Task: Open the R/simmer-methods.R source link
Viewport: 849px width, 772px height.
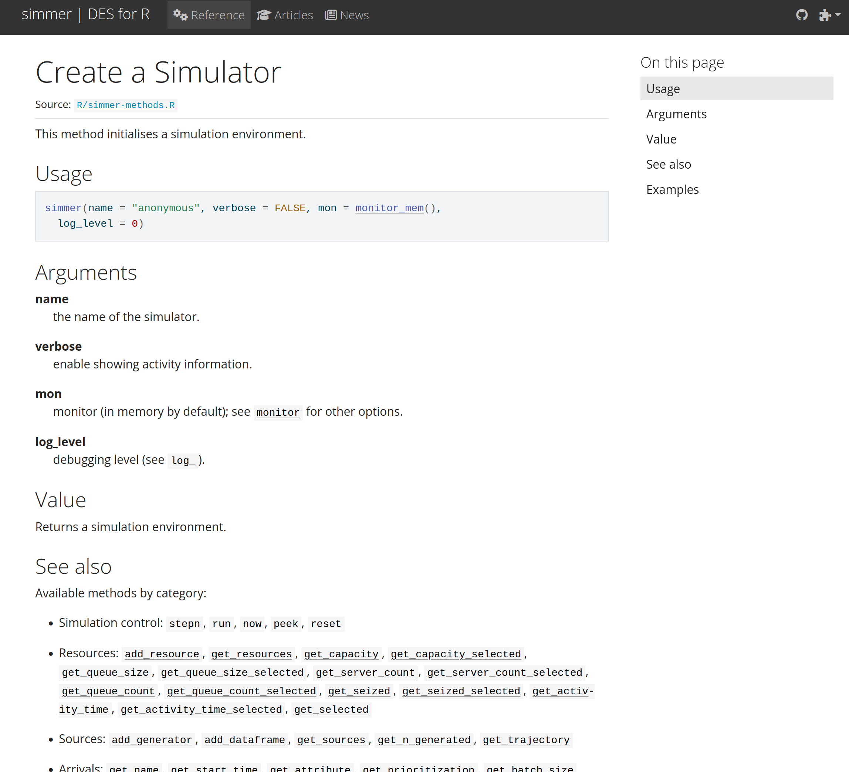Action: [x=125, y=105]
